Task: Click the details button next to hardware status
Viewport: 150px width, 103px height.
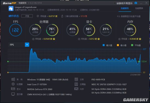Action: pos(27,16)
